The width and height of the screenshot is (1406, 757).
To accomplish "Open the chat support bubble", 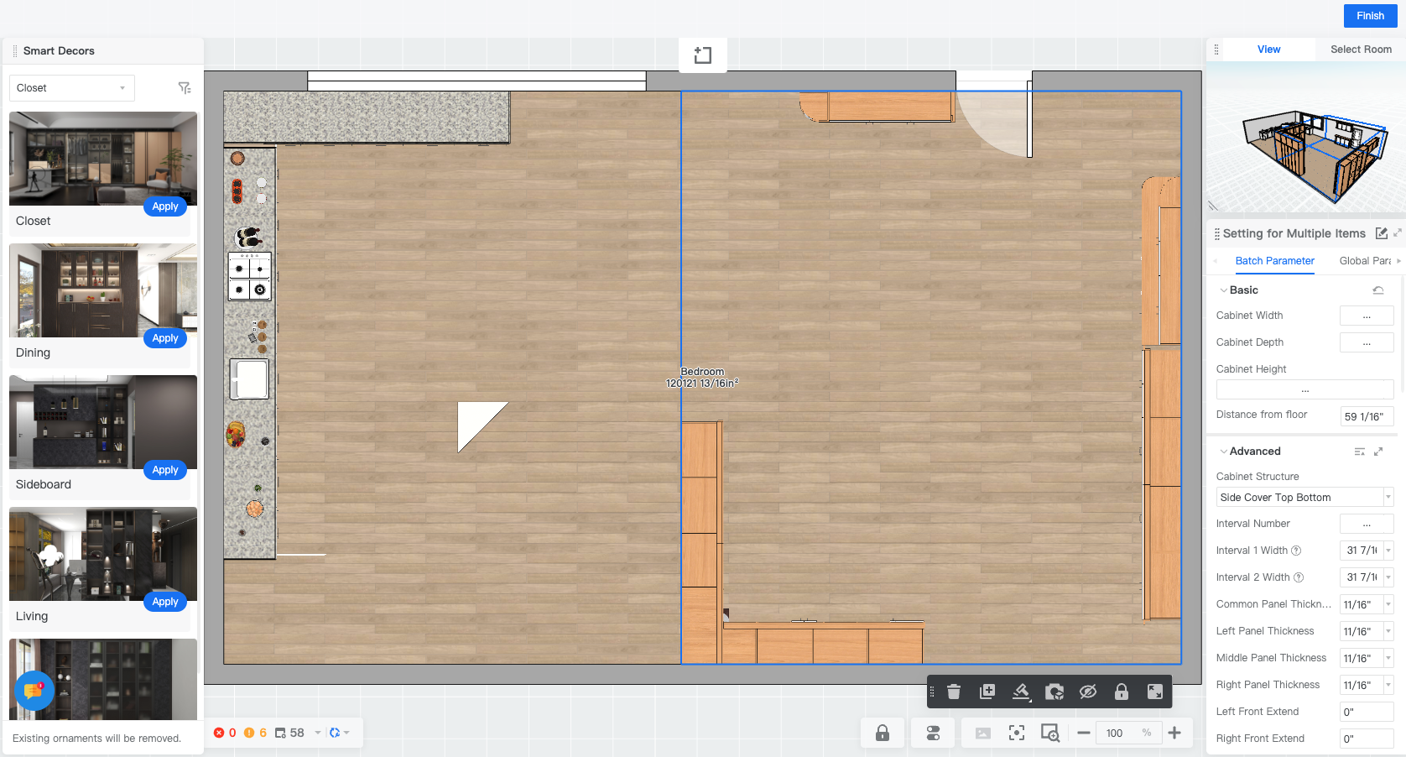I will coord(34,691).
